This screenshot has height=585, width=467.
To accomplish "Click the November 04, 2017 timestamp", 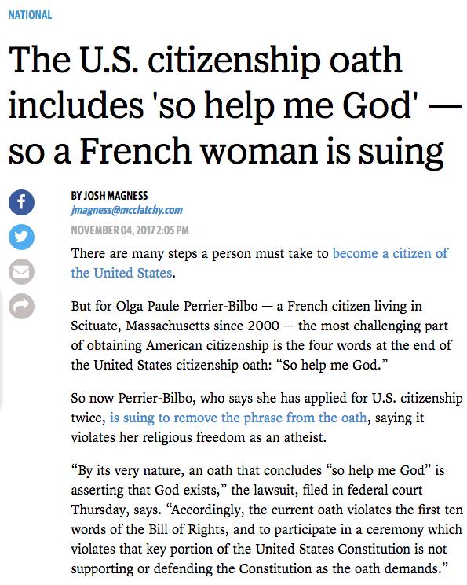I will (130, 230).
